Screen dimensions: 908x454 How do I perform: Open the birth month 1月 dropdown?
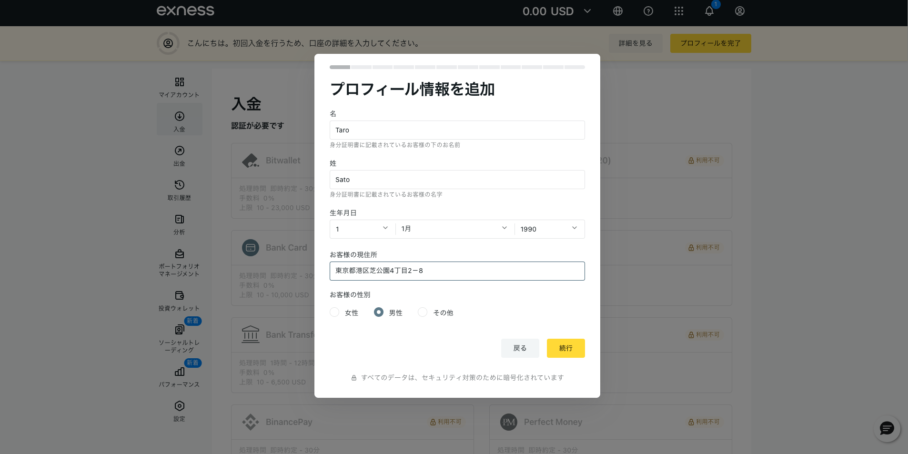[x=454, y=229]
